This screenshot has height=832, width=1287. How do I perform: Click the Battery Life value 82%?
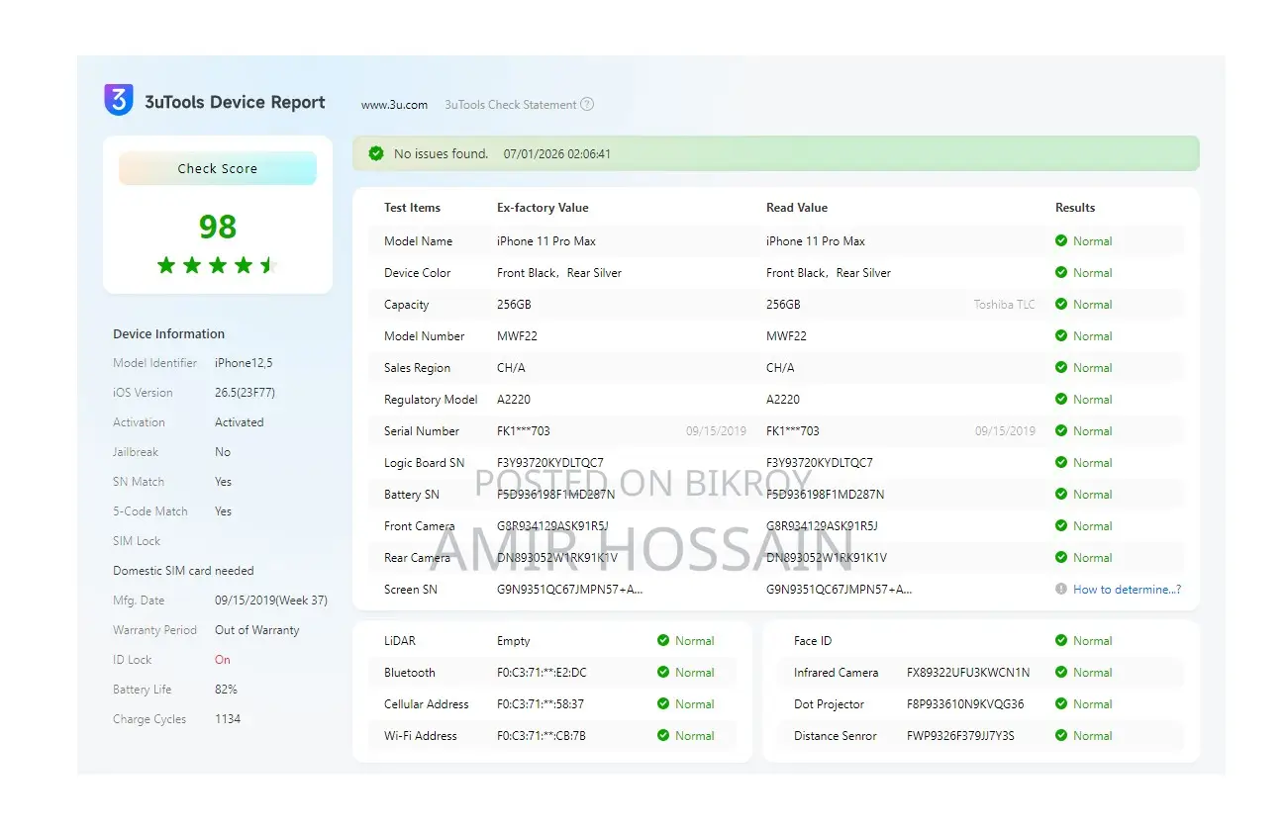tap(226, 690)
